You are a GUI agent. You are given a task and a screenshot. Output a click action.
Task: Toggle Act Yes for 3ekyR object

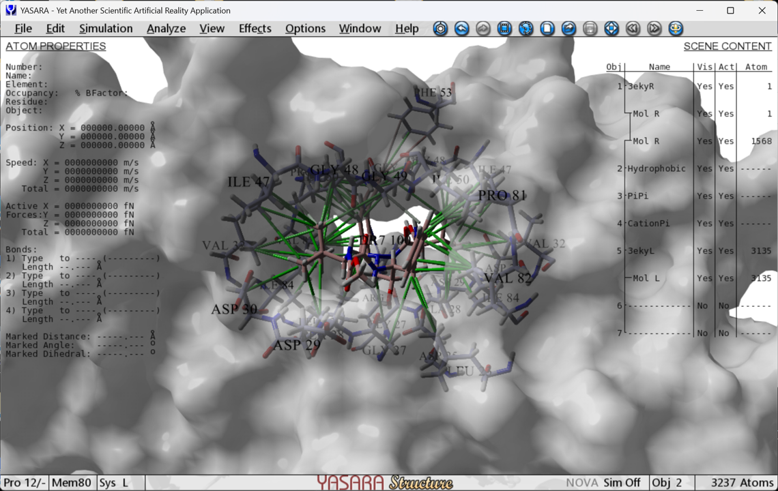(726, 87)
